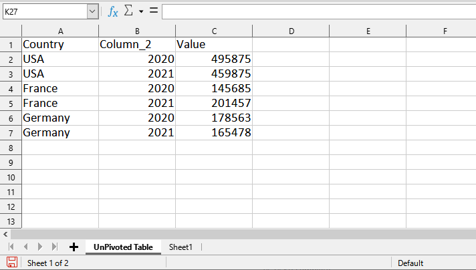Select the USA cell in row 3

(x=60, y=74)
